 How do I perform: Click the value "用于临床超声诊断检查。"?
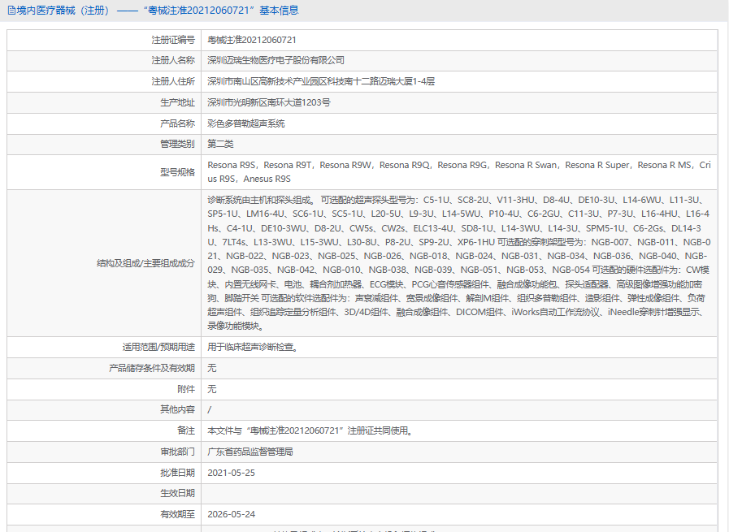point(253,347)
